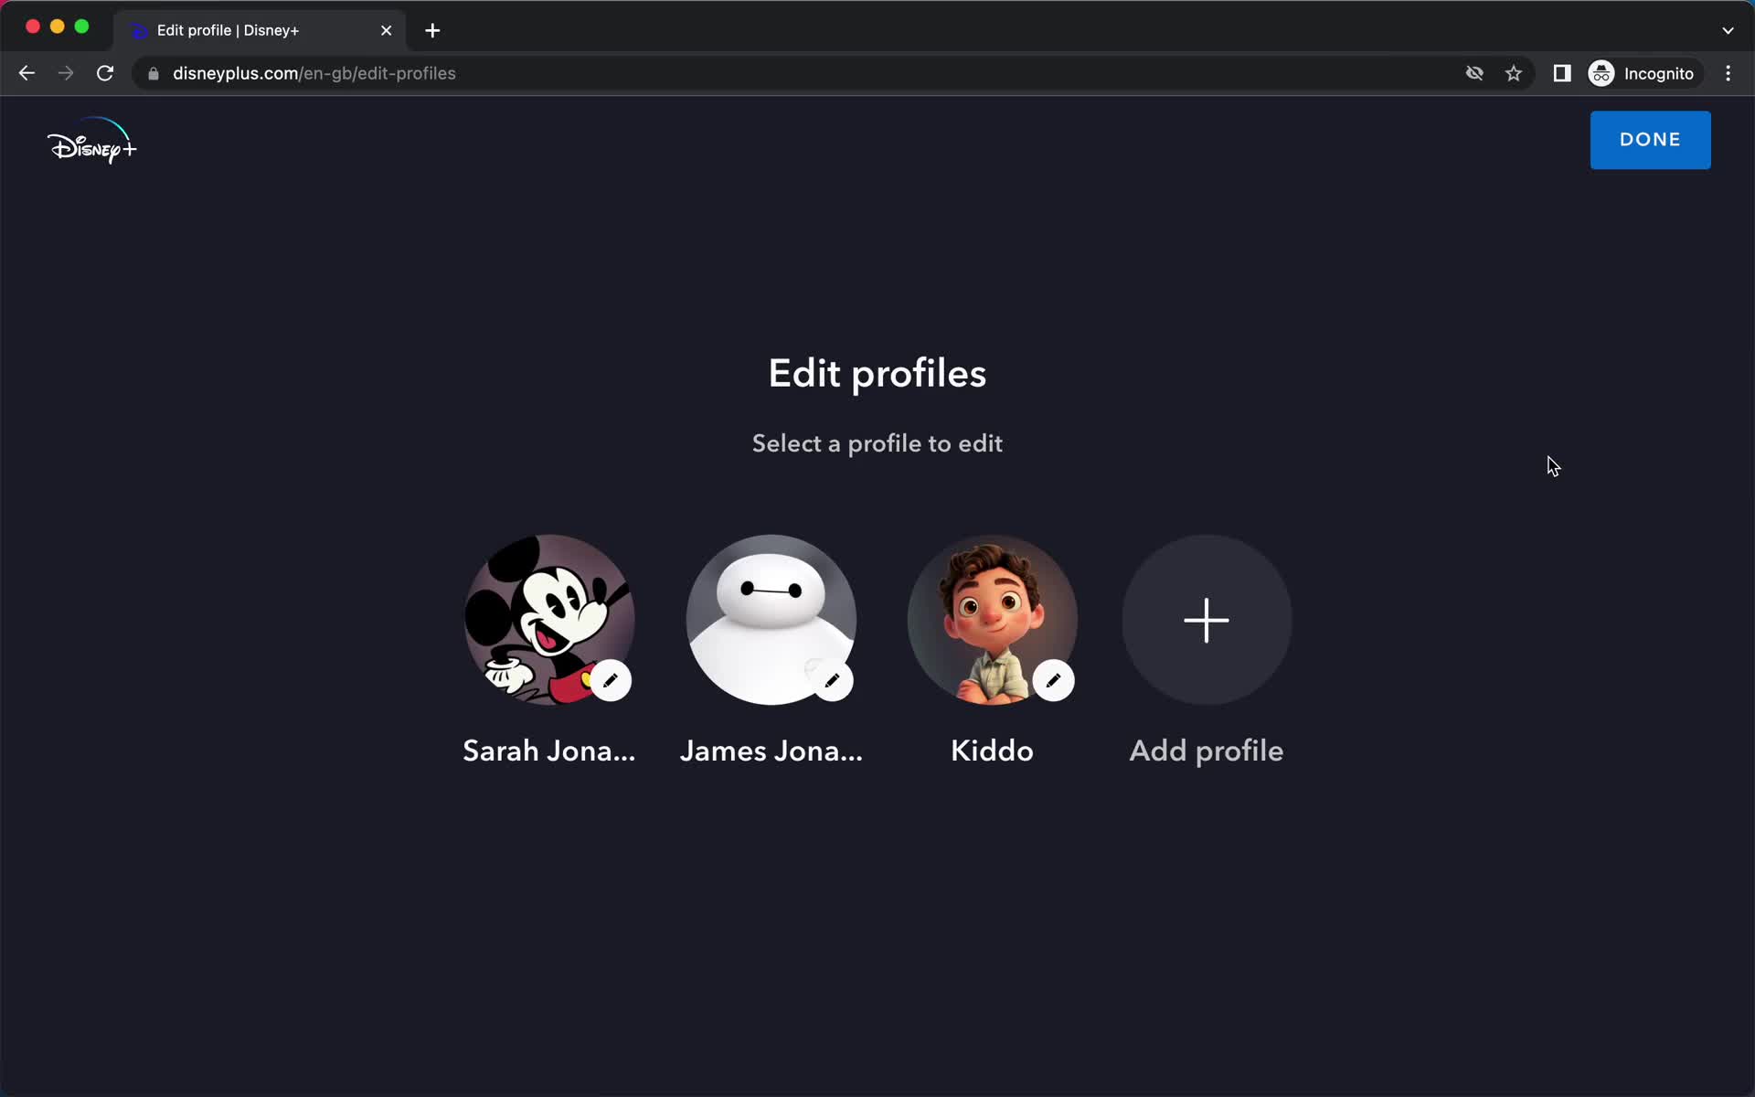The image size is (1755, 1097).
Task: Click the 'Sarah Jona...' profile name
Action: [x=549, y=751]
